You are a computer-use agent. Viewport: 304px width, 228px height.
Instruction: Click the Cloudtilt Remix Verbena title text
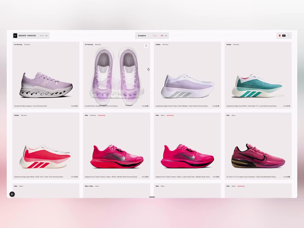101,106
